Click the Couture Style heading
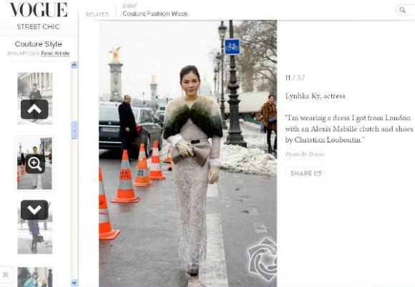The image size is (415, 287). (39, 44)
